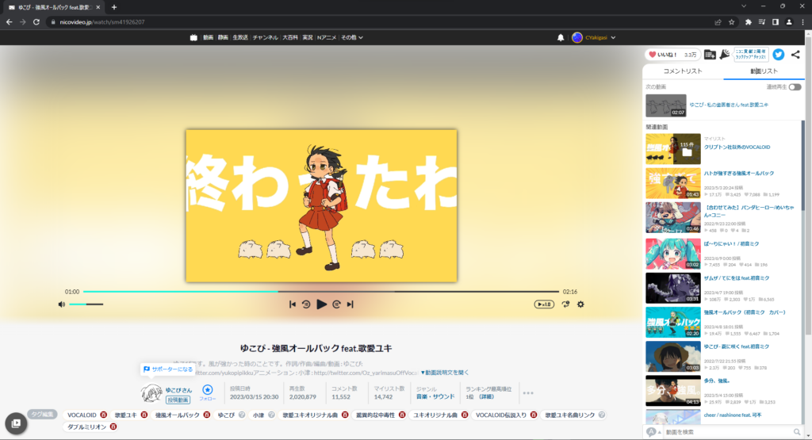Image resolution: width=812 pixels, height=440 pixels.
Task: Open the 静画 menu item
Action: [x=223, y=37]
